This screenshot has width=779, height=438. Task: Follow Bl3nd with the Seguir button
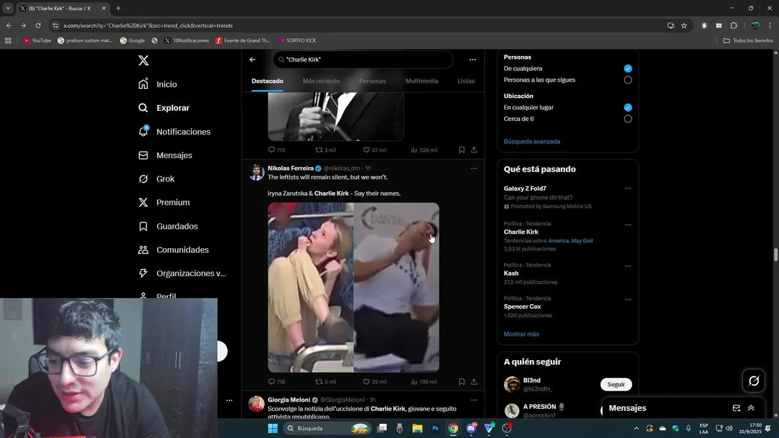click(616, 384)
